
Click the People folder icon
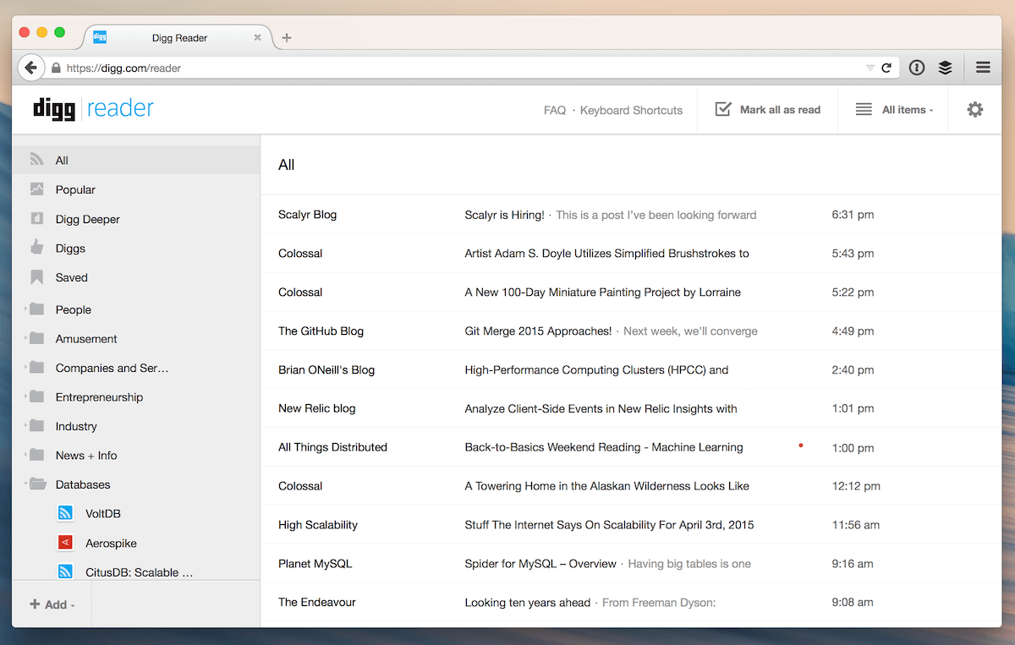[36, 309]
